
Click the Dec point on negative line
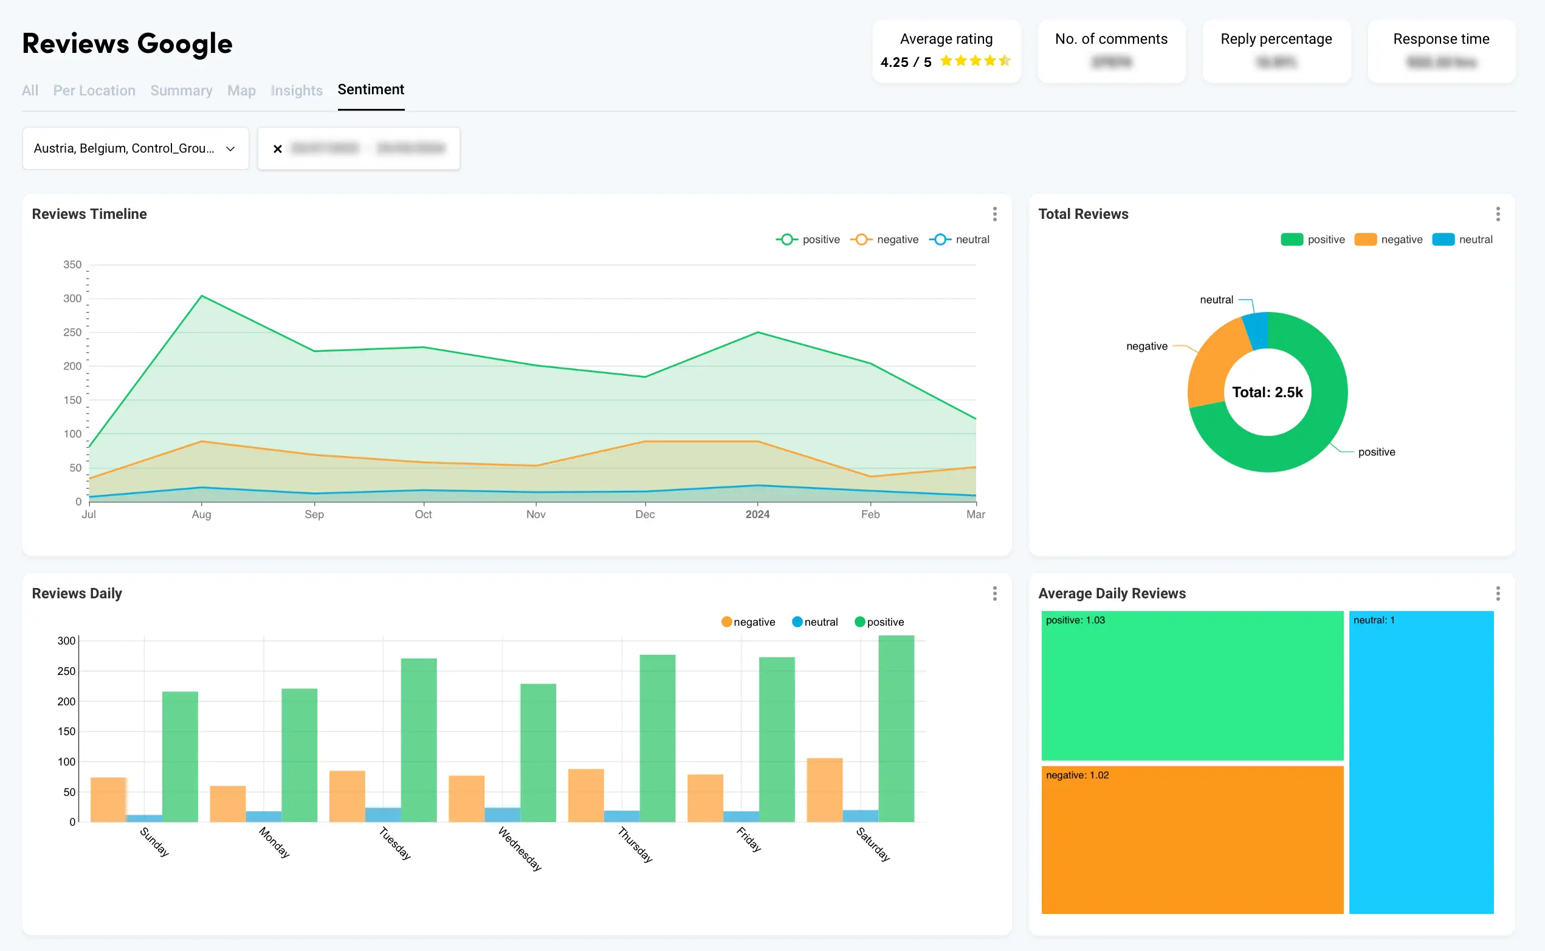click(644, 441)
